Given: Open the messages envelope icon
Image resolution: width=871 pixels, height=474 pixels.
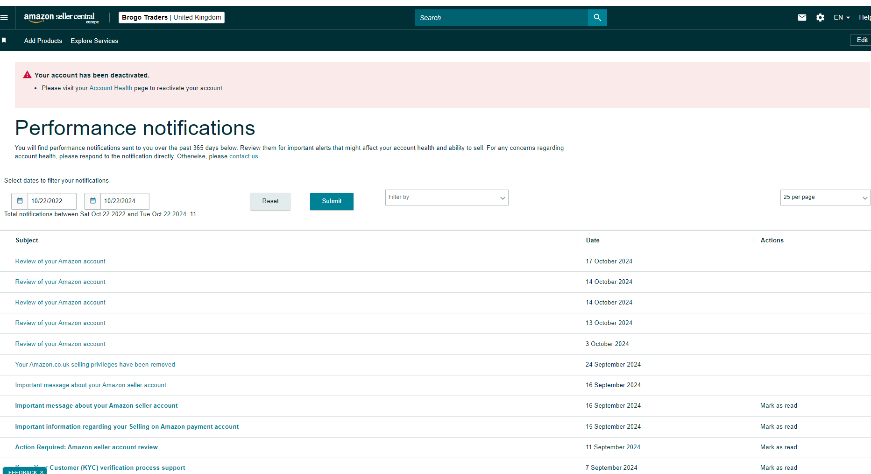Looking at the screenshot, I should click(802, 18).
